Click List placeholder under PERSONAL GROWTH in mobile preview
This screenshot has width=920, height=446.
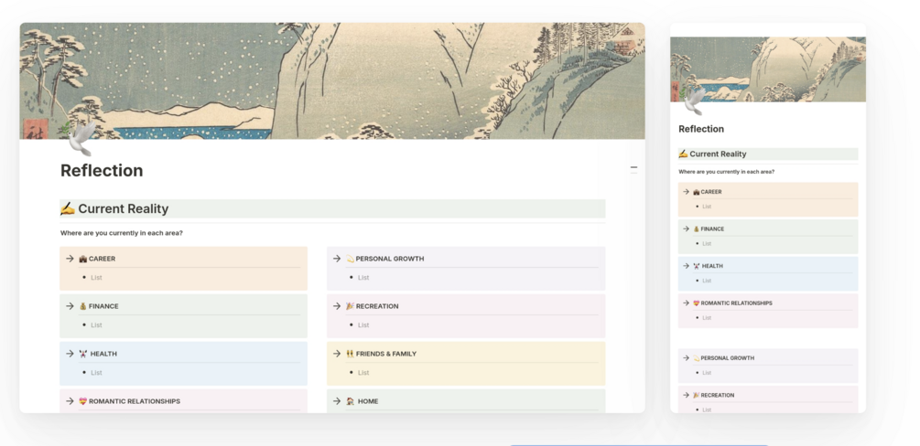click(707, 373)
